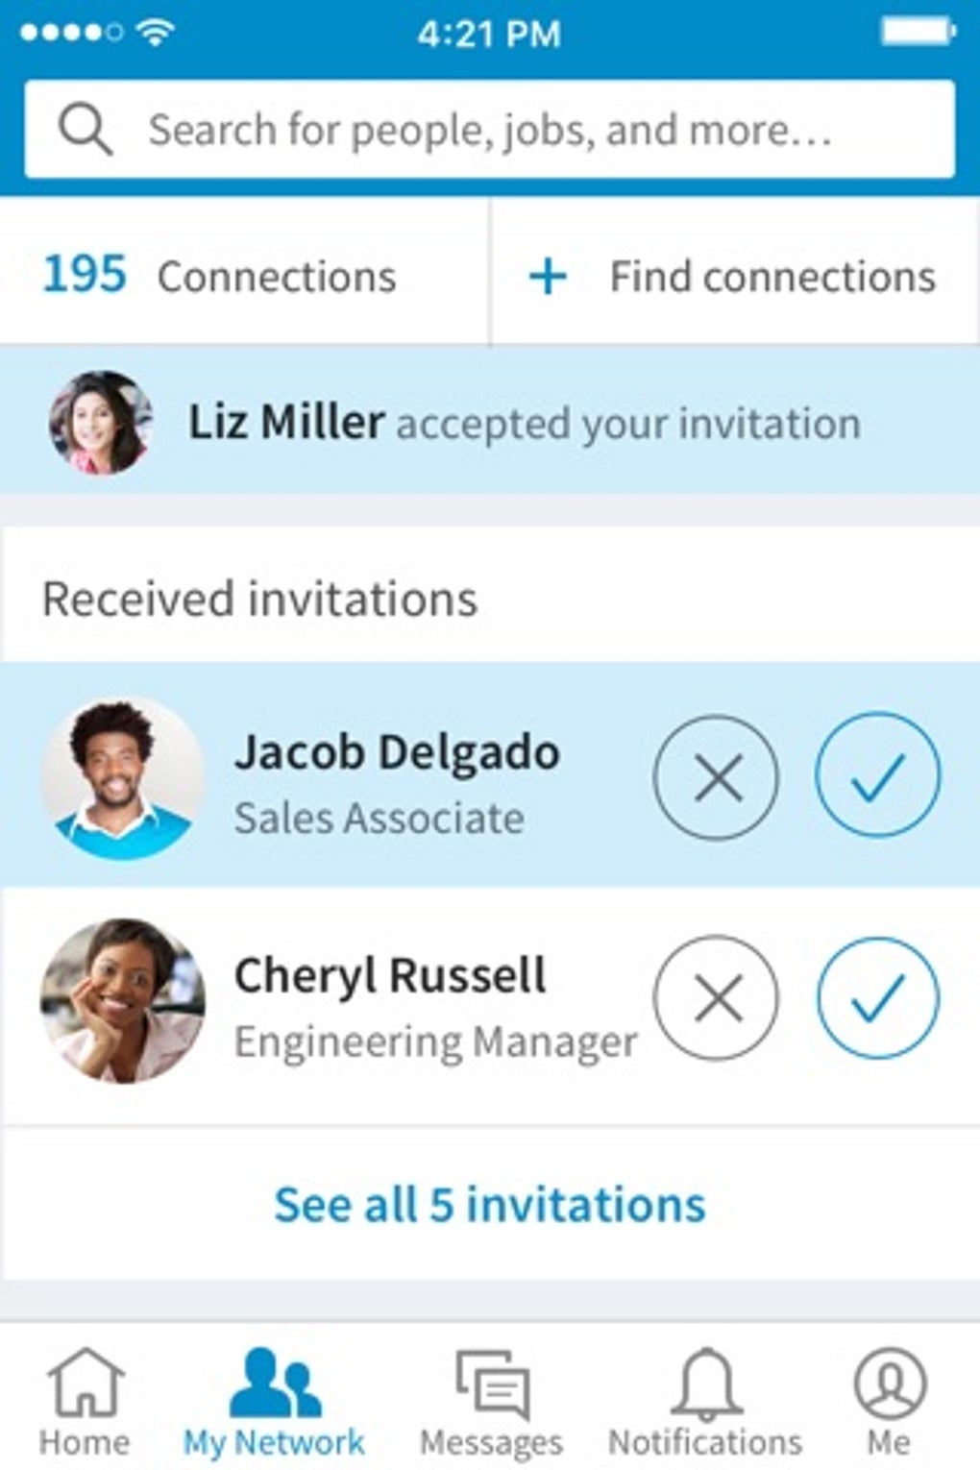Image resolution: width=980 pixels, height=1470 pixels.
Task: Open the Home tab
Action: [x=85, y=1400]
